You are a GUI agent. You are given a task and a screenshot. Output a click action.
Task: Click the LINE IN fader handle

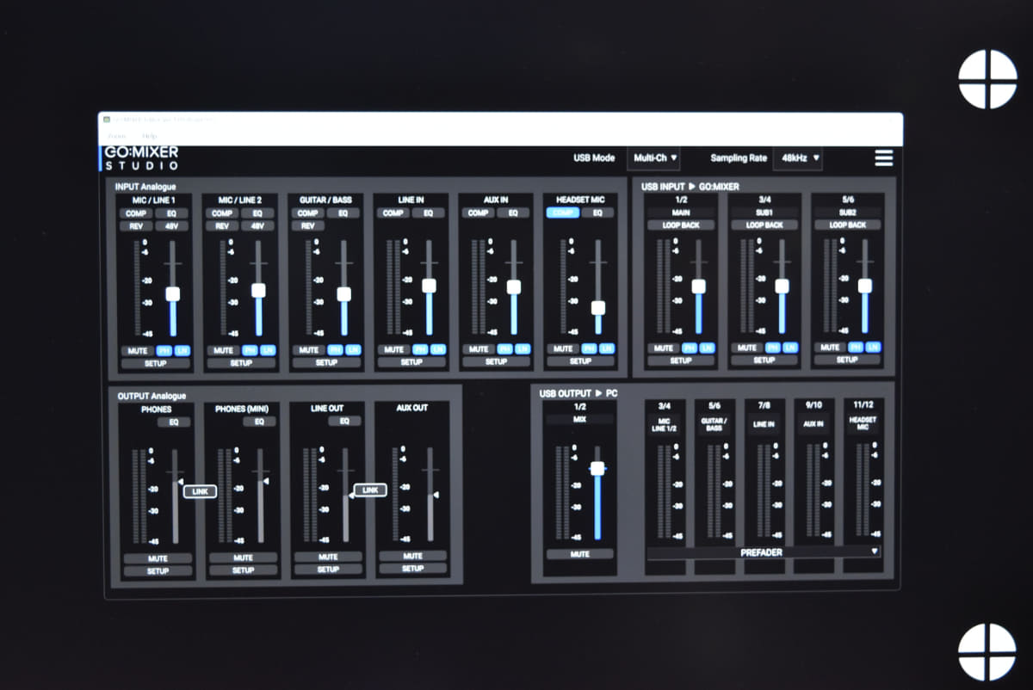(429, 286)
